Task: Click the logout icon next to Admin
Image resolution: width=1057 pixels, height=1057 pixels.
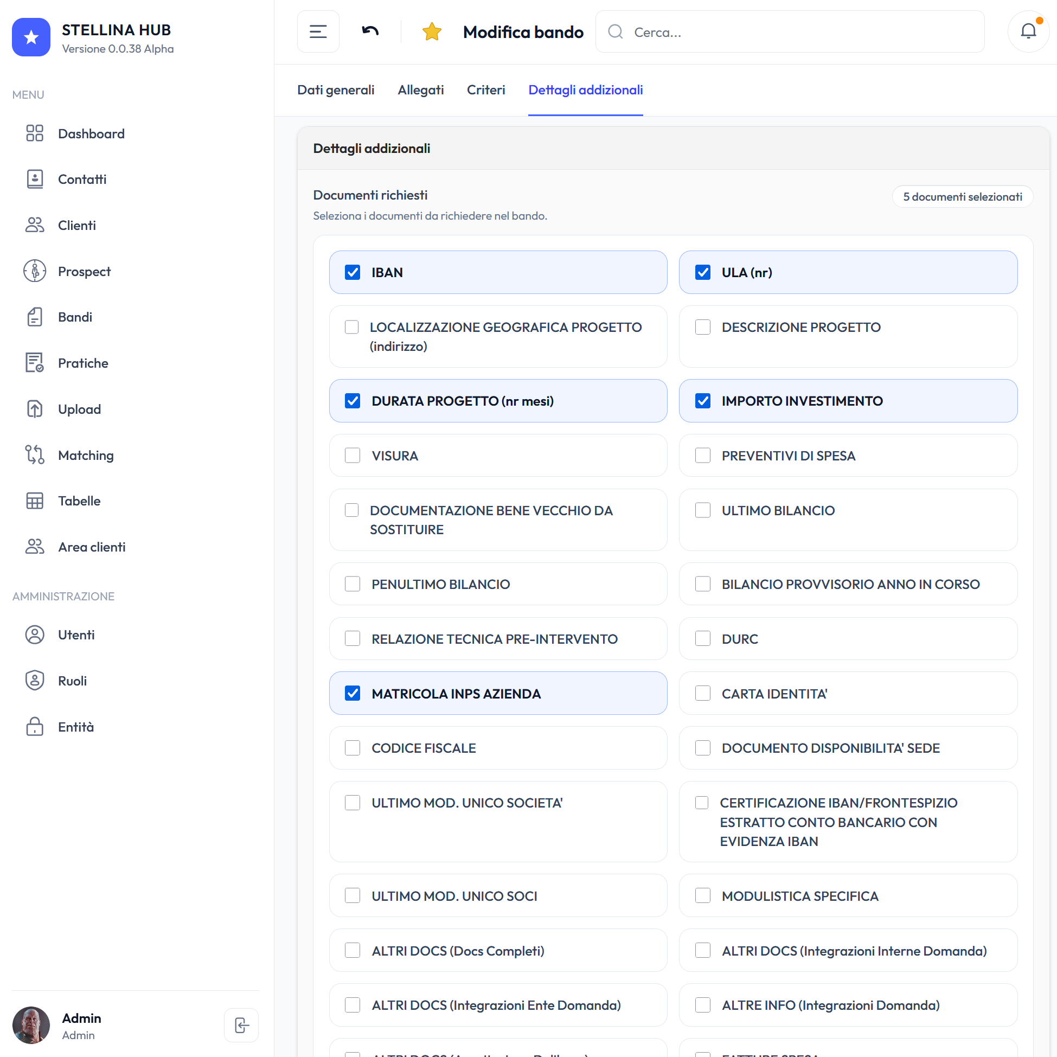Action: click(x=241, y=1024)
